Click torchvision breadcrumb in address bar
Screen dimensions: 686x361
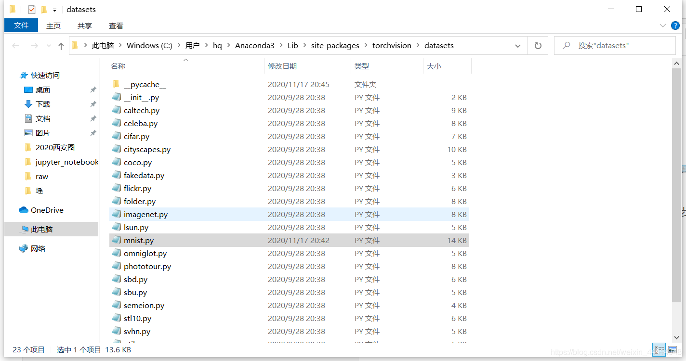pyautogui.click(x=392, y=46)
